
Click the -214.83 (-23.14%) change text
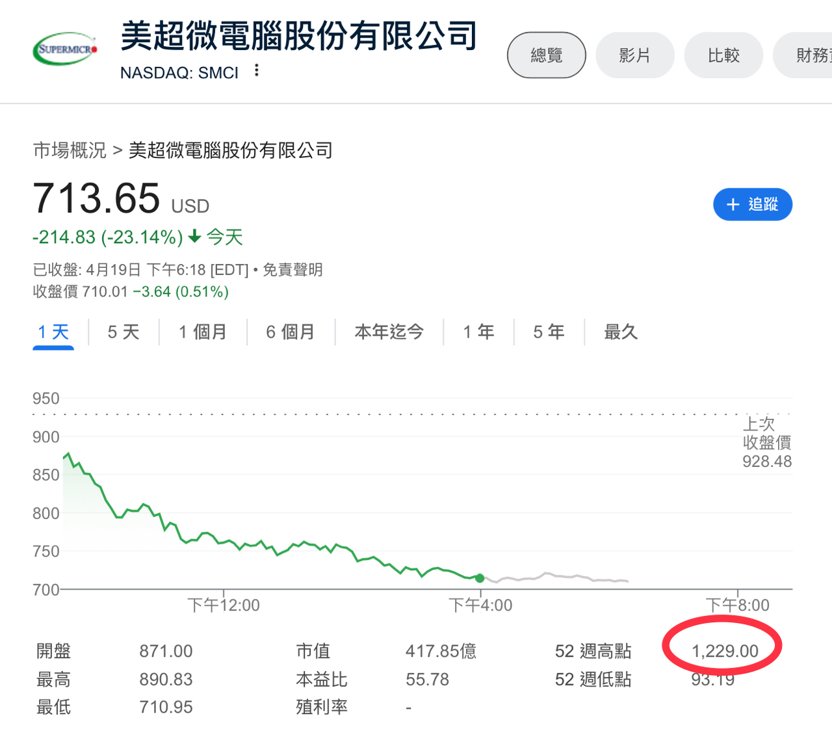click(108, 237)
